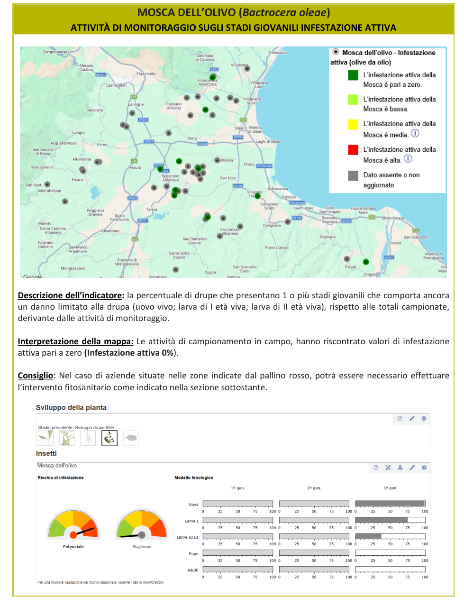
Task: Click SS534 road shield near Doria
Action: click(202, 144)
